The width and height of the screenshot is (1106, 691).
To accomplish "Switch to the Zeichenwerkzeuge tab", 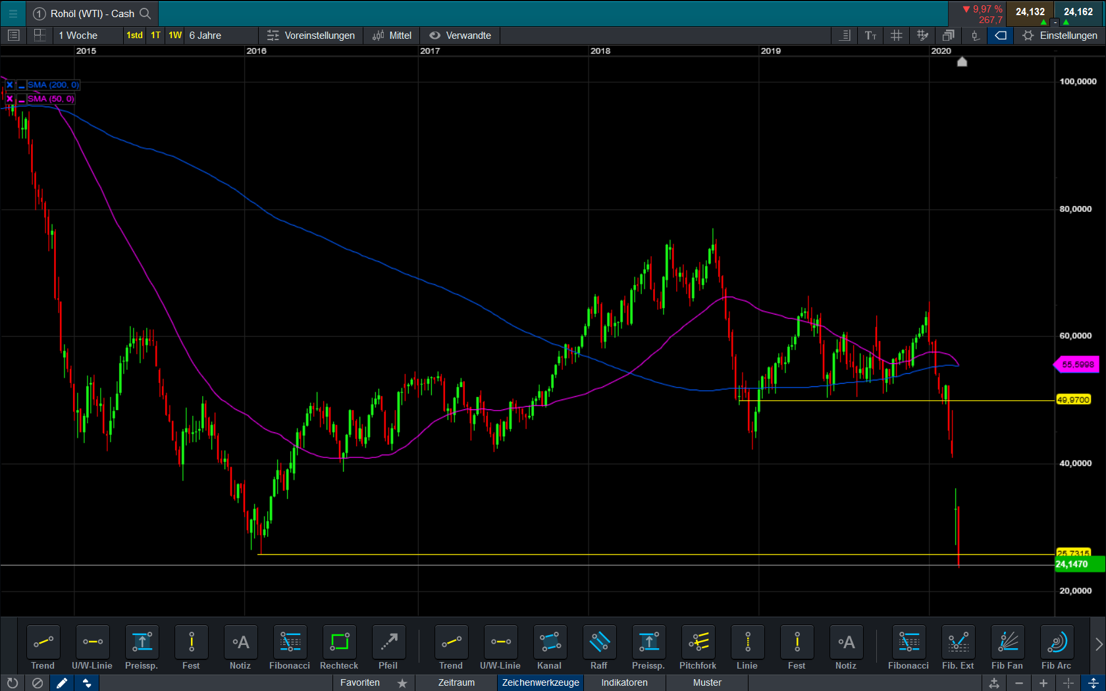I will [540, 683].
